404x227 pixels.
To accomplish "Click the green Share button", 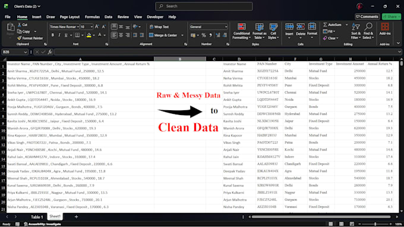I will [392, 17].
